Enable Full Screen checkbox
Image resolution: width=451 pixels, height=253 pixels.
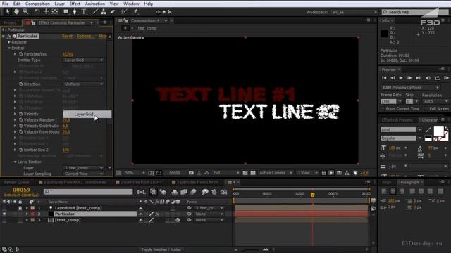(x=426, y=109)
